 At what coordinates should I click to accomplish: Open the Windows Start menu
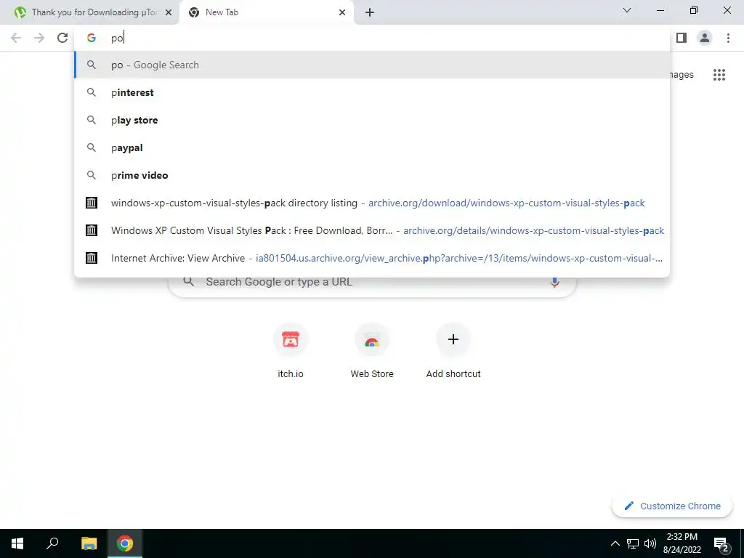[x=17, y=543]
